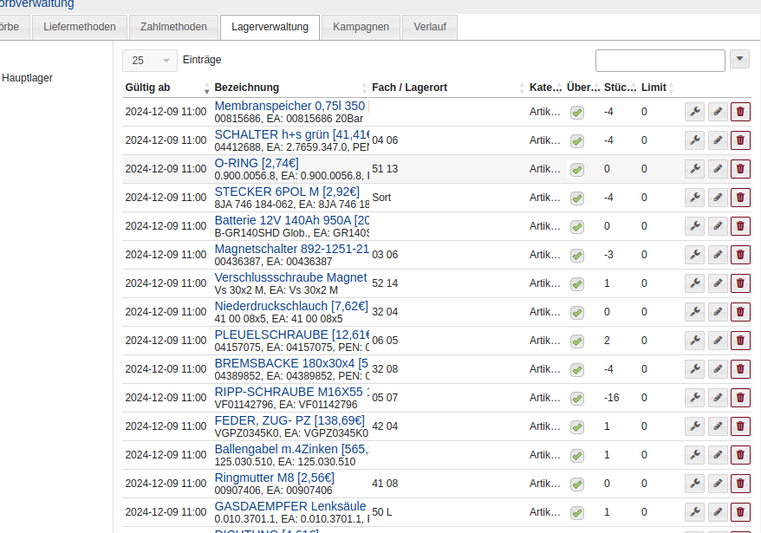Screen dimensions: 761x533
Task: Toggle the checkbox in SCHALTER h+s grün row
Action: (577, 140)
